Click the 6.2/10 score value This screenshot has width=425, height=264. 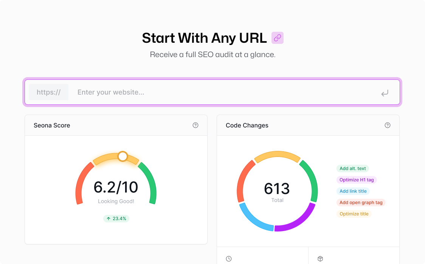point(116,187)
